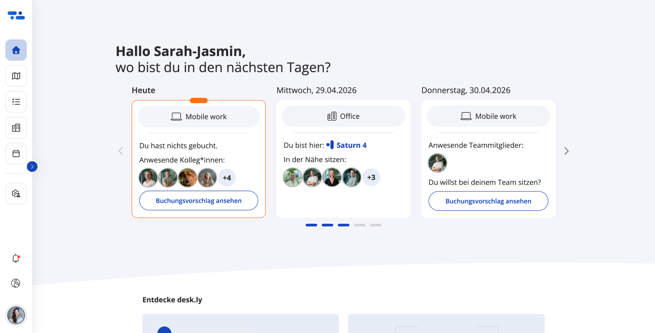This screenshot has width=655, height=333.
Task: Go to previous days with left arrow
Action: click(x=121, y=151)
